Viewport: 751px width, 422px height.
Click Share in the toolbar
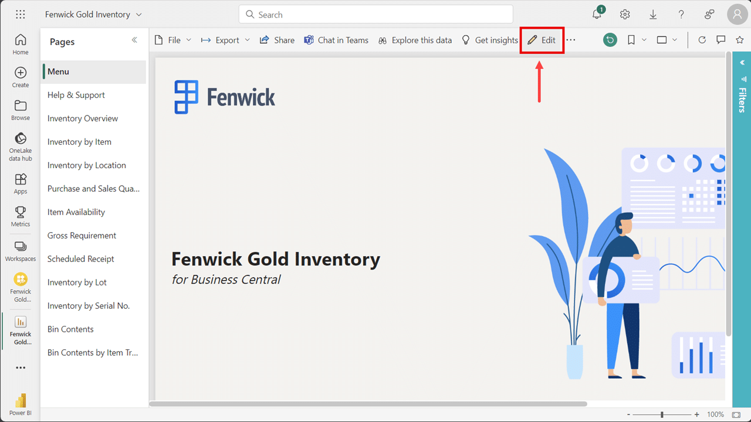[277, 40]
